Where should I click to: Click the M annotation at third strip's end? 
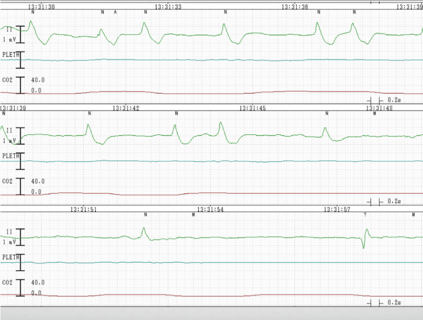point(413,214)
